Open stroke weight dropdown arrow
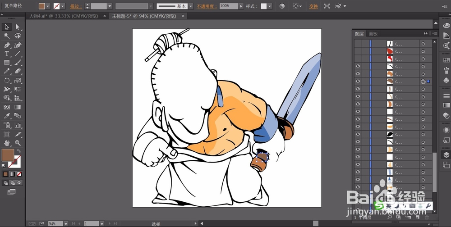 (110, 6)
